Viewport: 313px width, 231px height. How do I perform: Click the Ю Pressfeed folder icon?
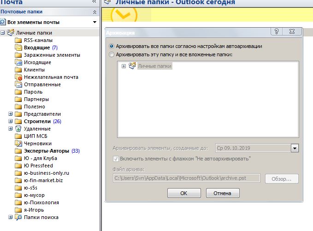click(18, 166)
